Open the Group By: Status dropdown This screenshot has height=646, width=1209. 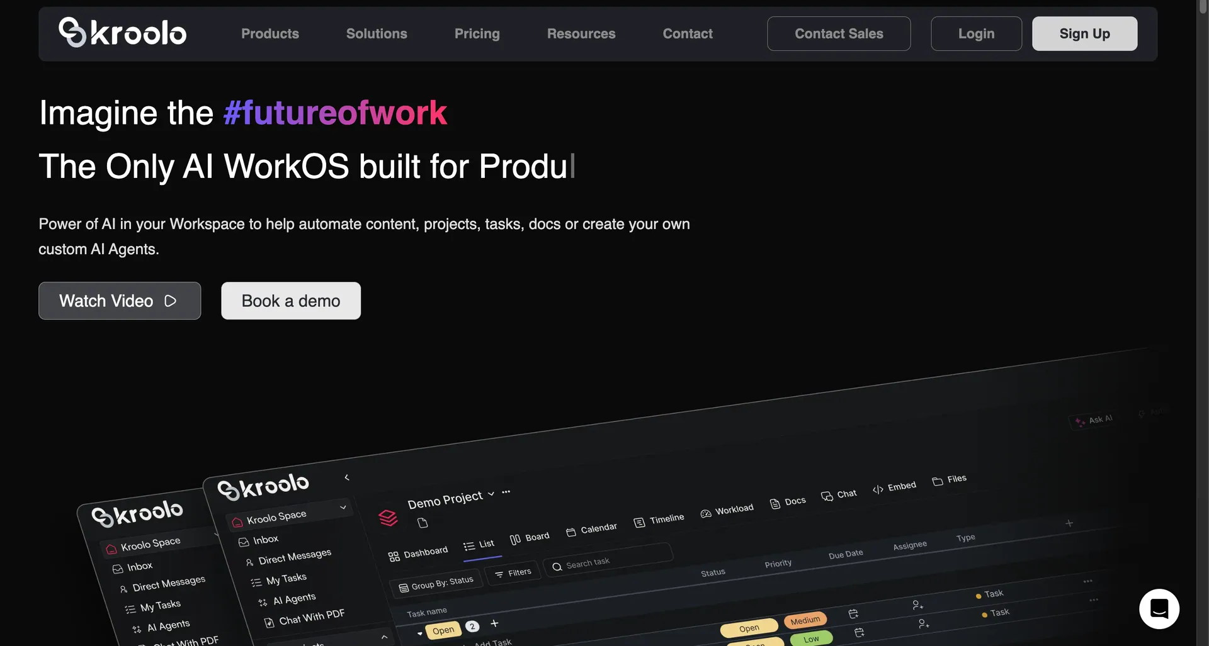click(436, 583)
